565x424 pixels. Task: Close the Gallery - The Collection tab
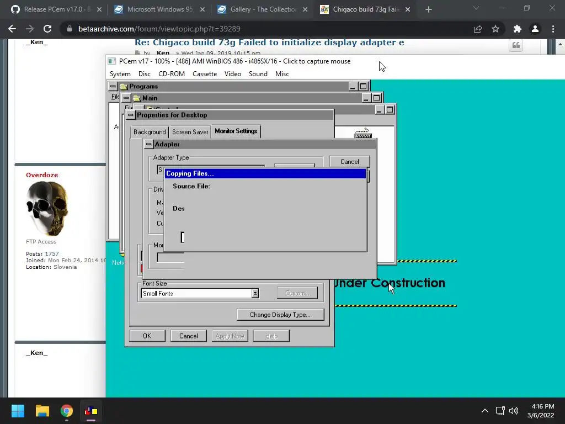point(305,10)
